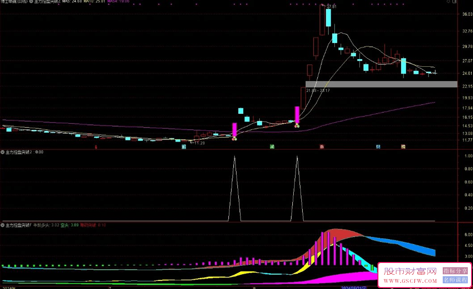Screen dimensions: 473x289
Task: Click the 主力控盘突破2 sub-panel settings icon
Action: 2,152
